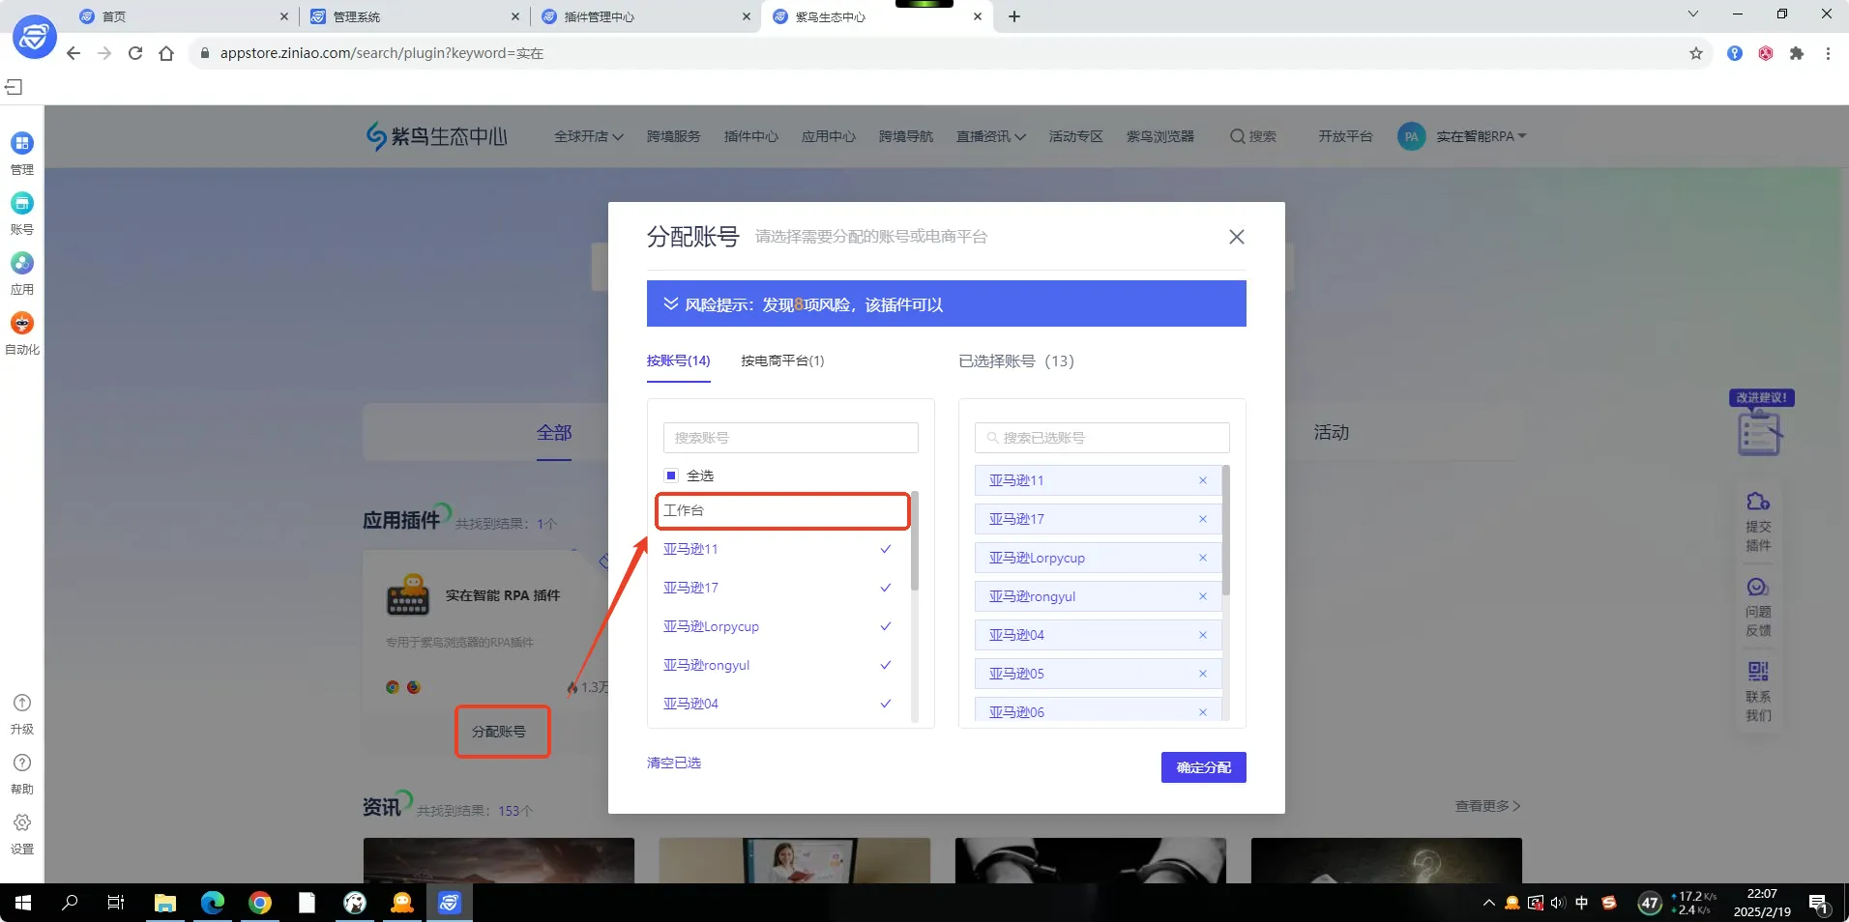Bookmark this page with the star icon
This screenshot has width=1849, height=922.
pos(1696,53)
